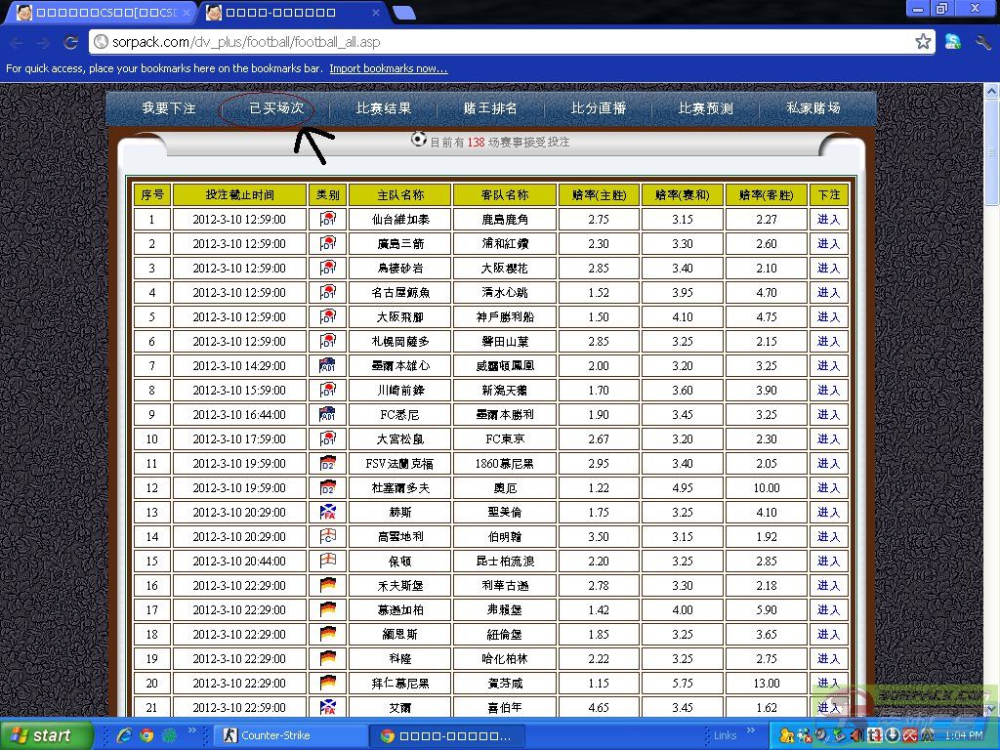Click 进入 for match number 12
Screen dimensions: 1000x750
pos(828,488)
